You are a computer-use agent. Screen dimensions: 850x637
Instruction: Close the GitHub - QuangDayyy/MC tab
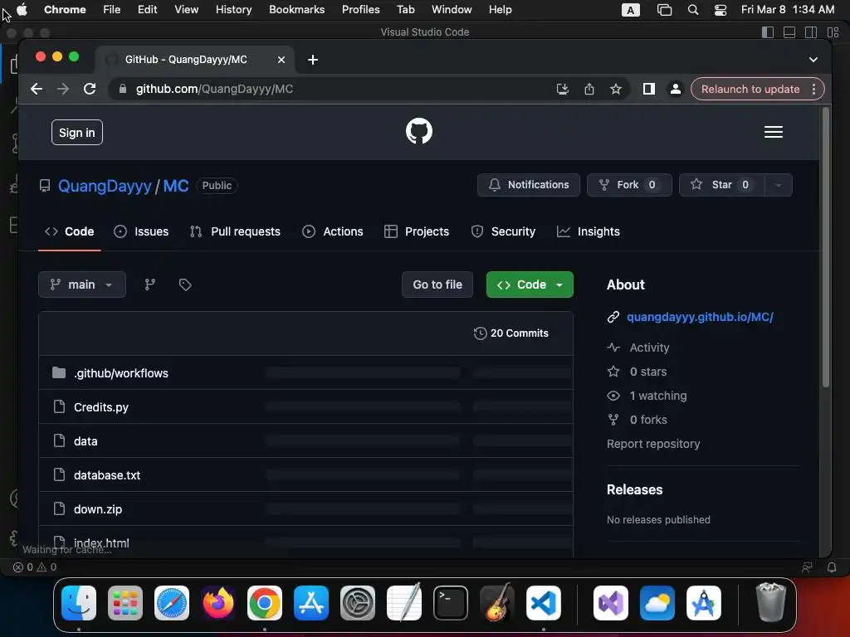tap(281, 60)
